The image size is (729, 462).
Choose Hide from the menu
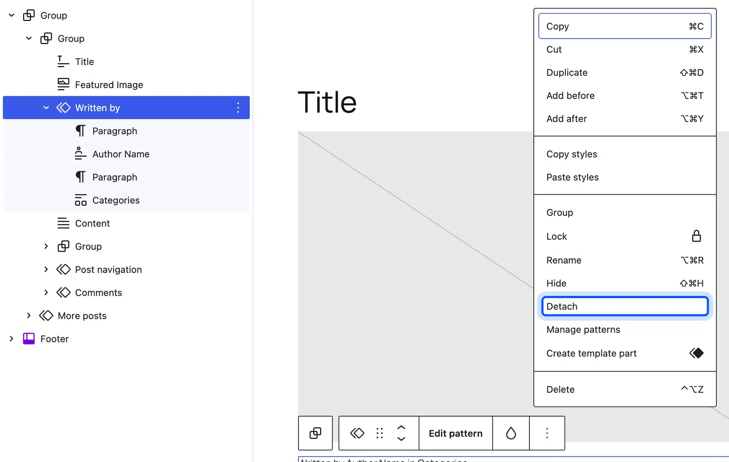point(625,283)
